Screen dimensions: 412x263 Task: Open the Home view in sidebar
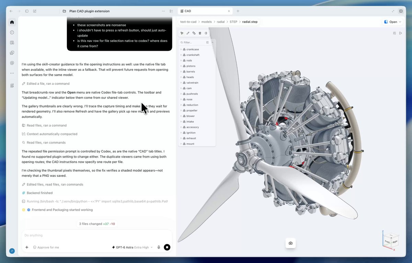pyautogui.click(x=12, y=22)
